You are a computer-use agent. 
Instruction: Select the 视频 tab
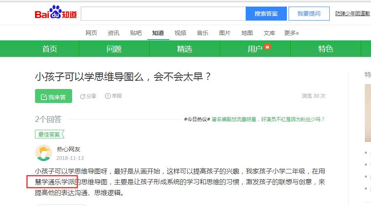point(180,33)
